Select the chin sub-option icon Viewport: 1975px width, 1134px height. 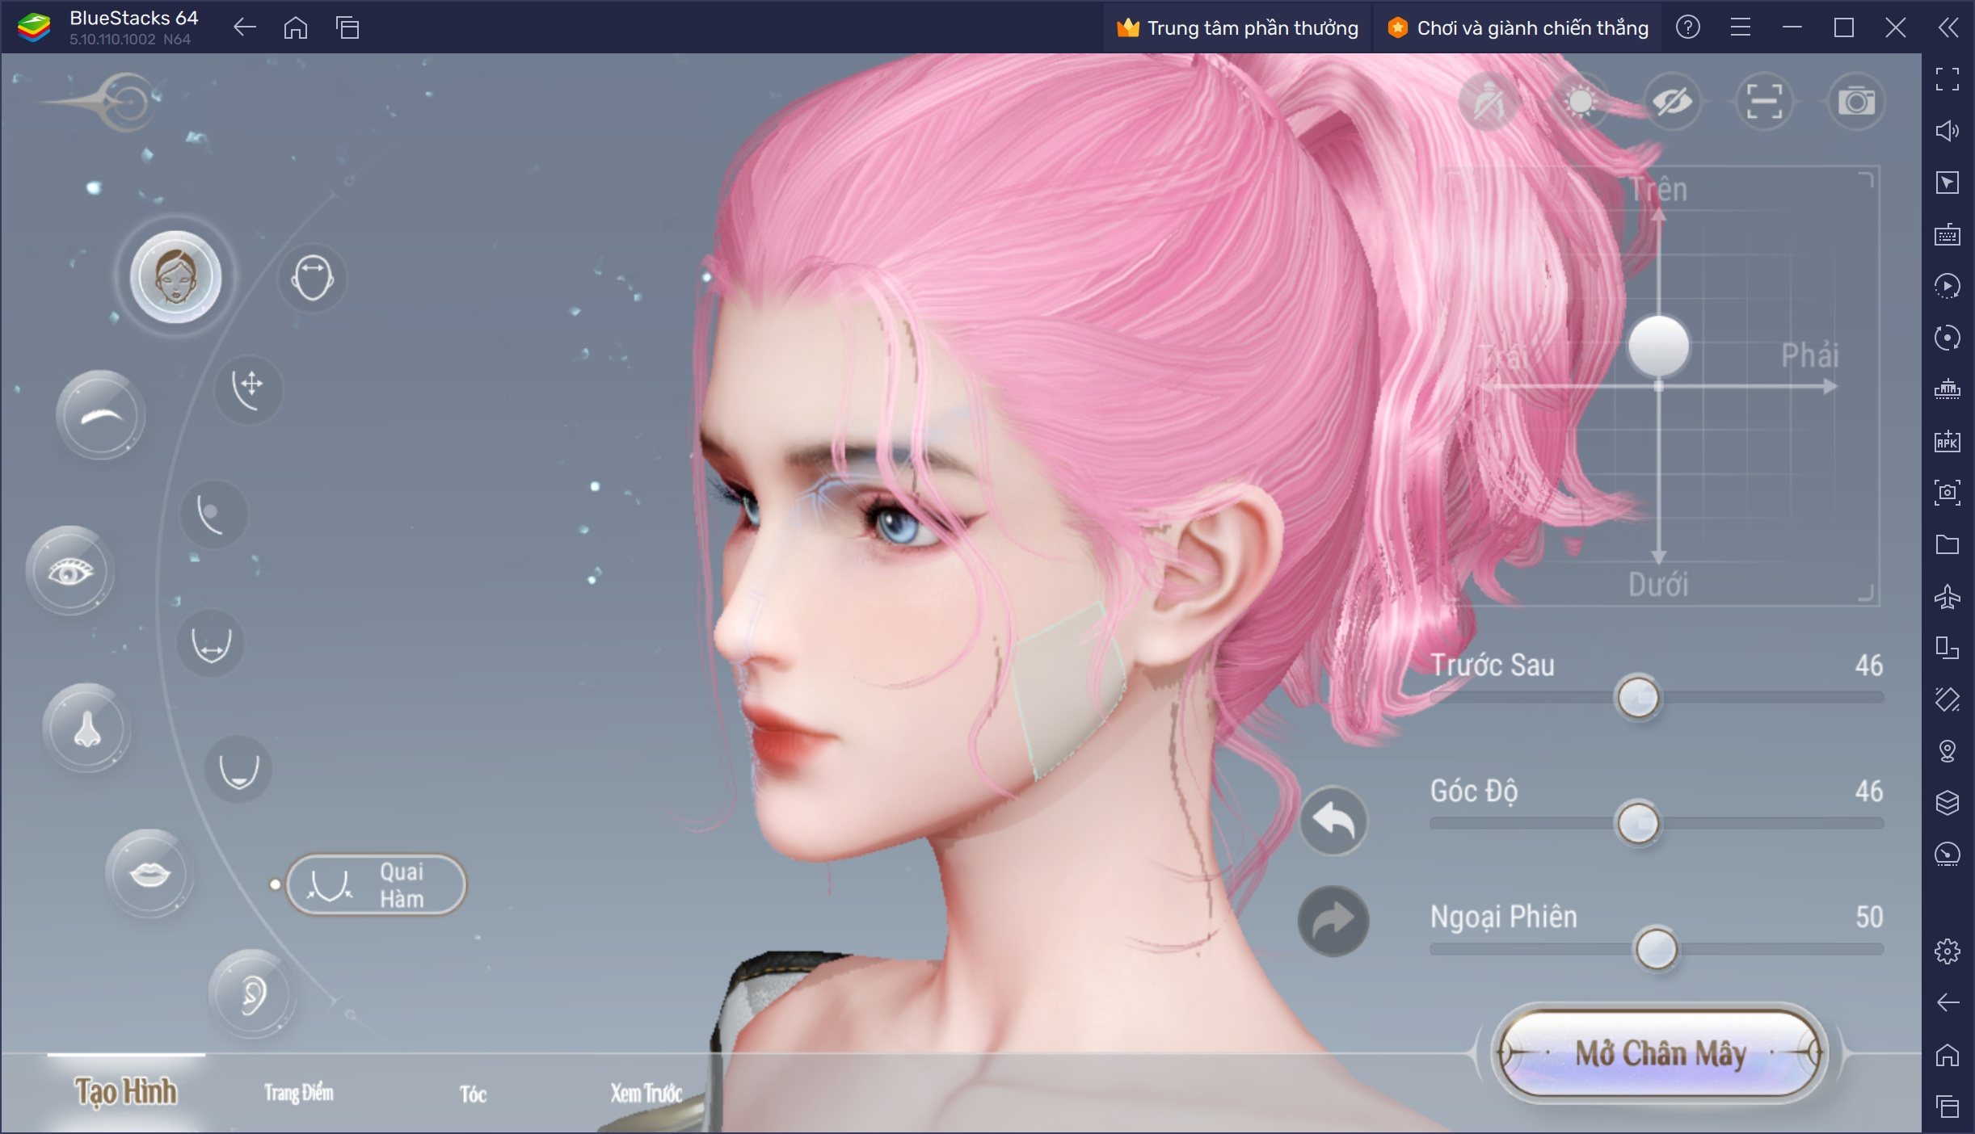pos(238,769)
